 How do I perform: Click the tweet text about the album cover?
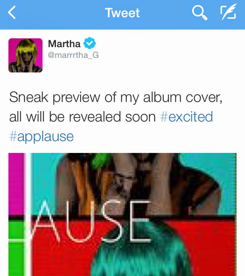(x=116, y=117)
